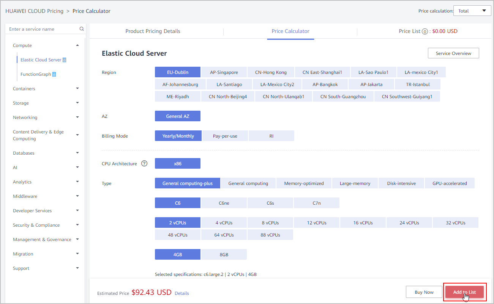This screenshot has width=494, height=304.
Task: Select the C6ne flavor series
Action: click(x=224, y=203)
